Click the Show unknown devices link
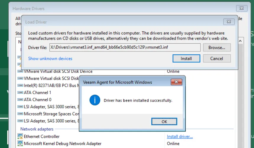Image resolution: width=254 pixels, height=148 pixels. [50, 58]
